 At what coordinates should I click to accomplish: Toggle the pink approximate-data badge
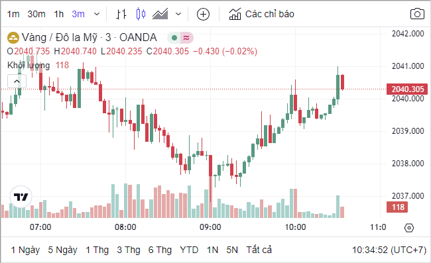[x=186, y=38]
